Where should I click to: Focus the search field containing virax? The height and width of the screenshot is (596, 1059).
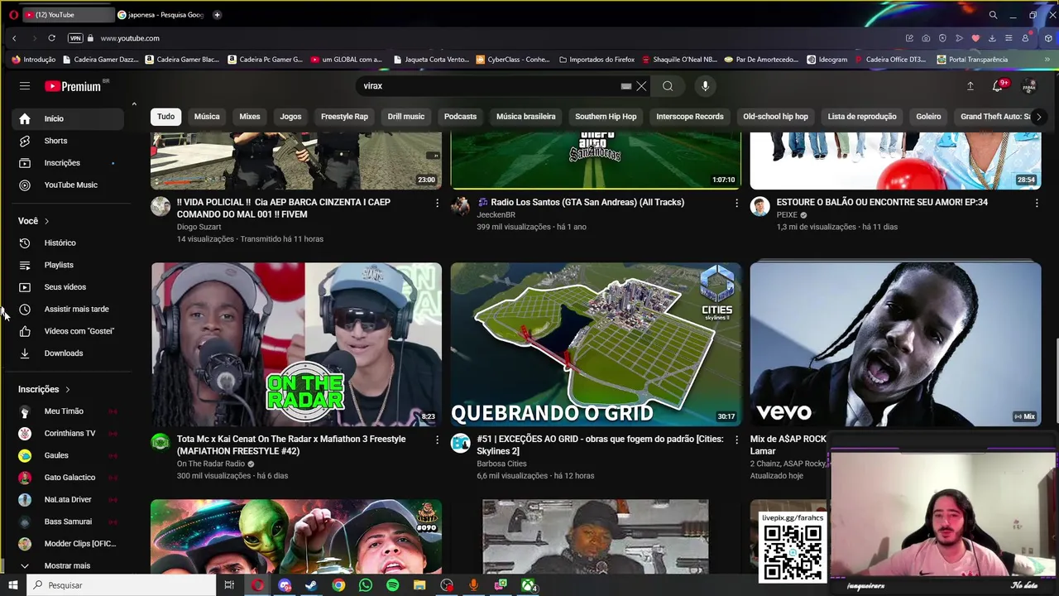click(x=488, y=86)
